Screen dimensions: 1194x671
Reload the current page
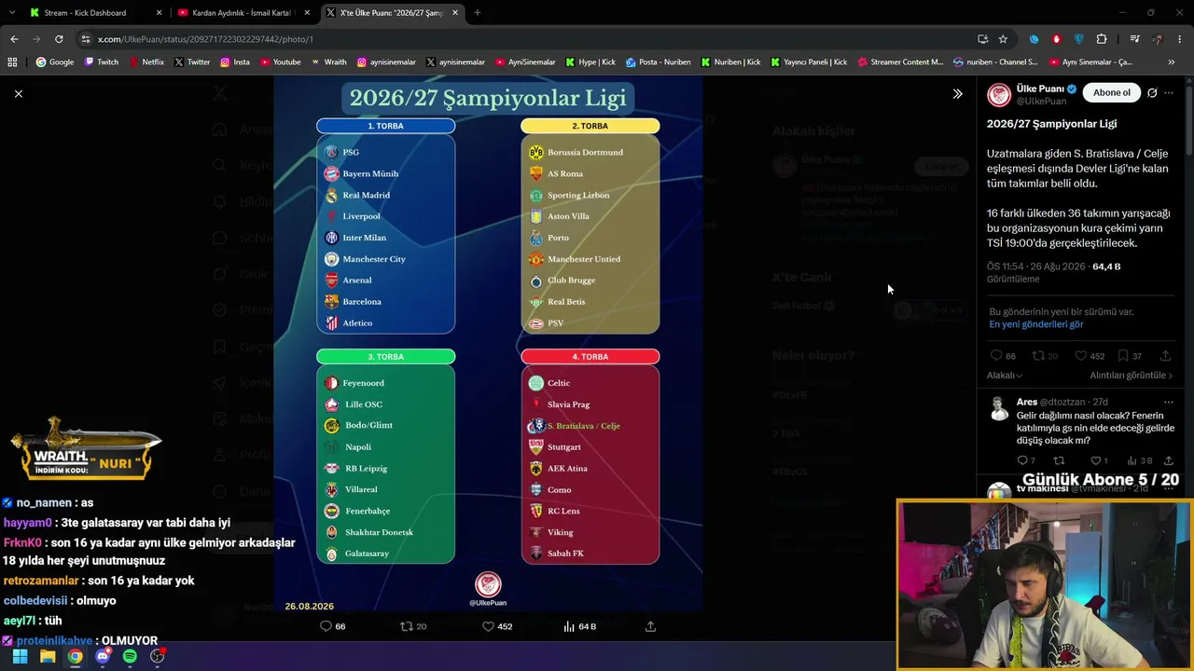tap(59, 39)
